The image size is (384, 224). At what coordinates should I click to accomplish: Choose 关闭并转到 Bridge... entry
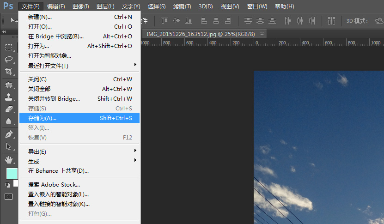pyautogui.click(x=79, y=99)
